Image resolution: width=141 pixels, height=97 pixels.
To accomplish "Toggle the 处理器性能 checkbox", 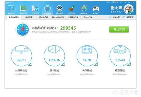I will 30,64.
